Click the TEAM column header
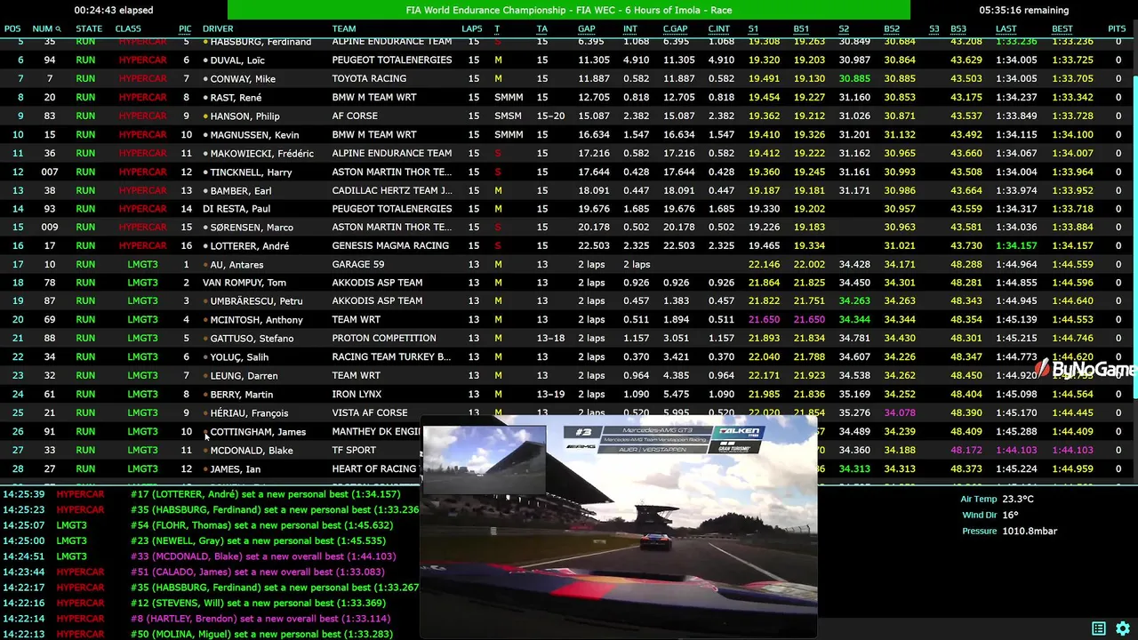This screenshot has height=640, width=1138. click(344, 28)
